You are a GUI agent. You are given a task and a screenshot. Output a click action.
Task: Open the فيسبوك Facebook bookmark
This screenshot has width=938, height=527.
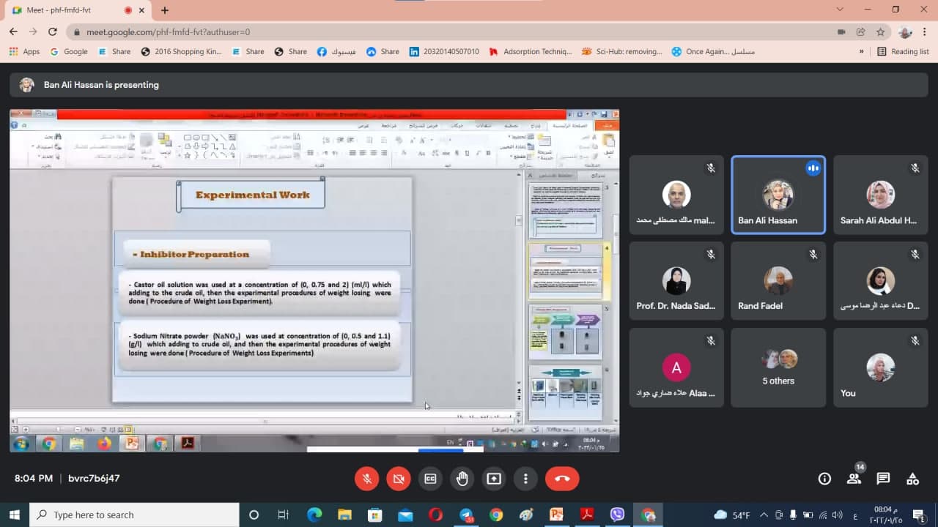point(336,51)
